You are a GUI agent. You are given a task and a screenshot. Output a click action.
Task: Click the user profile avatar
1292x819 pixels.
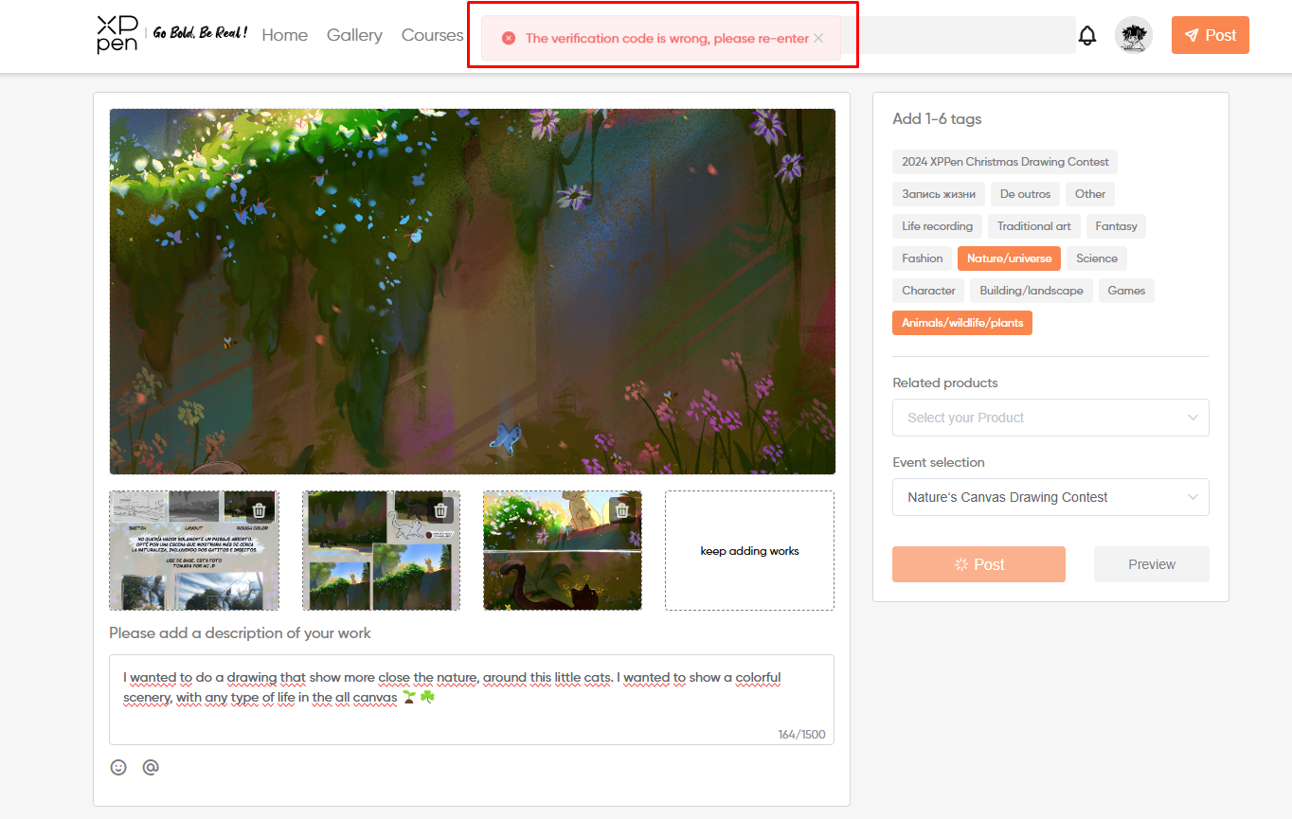pyautogui.click(x=1133, y=36)
